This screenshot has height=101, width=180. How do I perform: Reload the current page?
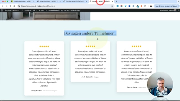pos(10,6)
